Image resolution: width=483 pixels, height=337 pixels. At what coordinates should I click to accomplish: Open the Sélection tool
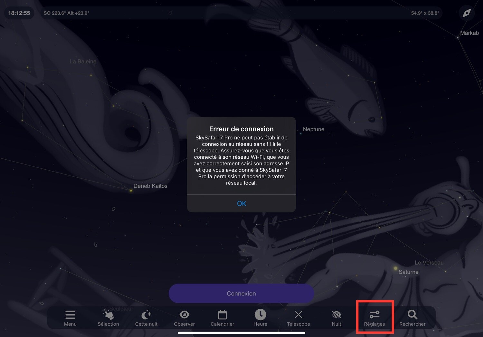108,318
